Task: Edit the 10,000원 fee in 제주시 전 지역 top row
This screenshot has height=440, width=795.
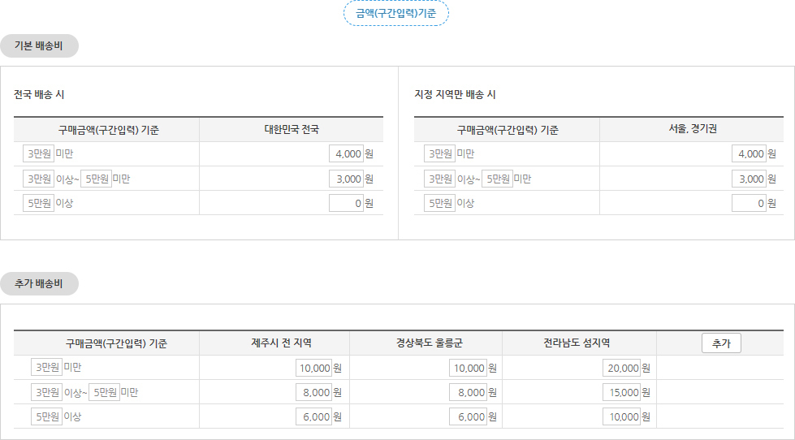Action: click(313, 368)
